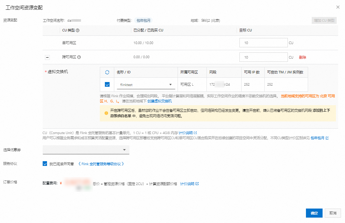The height and width of the screenshot is (223, 345).
Task: Click the 已分配 / 已购买 CU header
Action: (148, 30)
